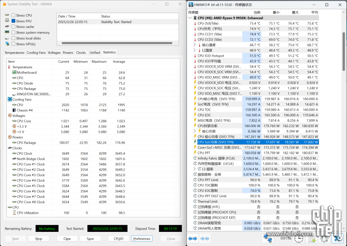Click the 当前 column header in HWiNFO
The image size is (347, 246).
click(252, 12)
